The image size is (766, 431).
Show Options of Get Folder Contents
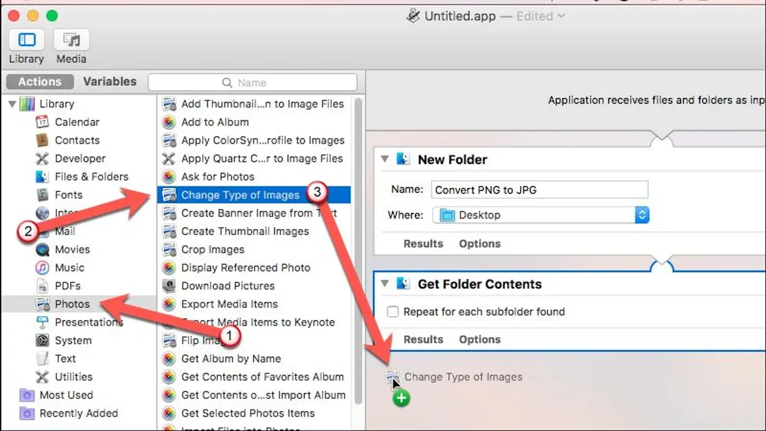coord(479,340)
